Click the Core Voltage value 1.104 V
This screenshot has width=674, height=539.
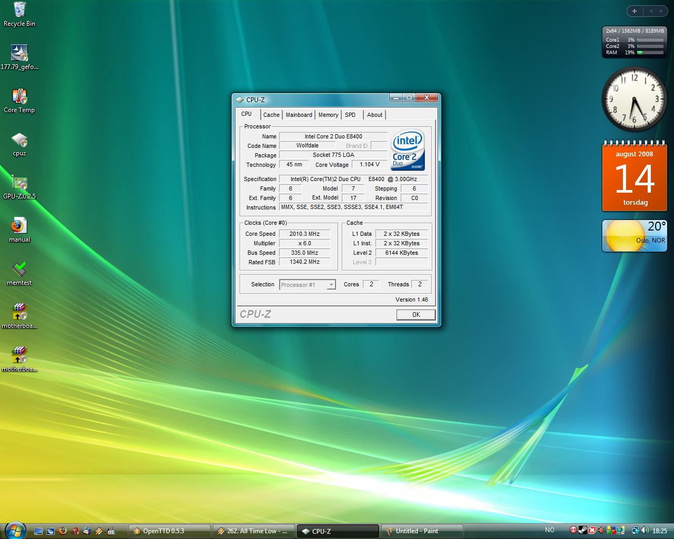point(370,164)
